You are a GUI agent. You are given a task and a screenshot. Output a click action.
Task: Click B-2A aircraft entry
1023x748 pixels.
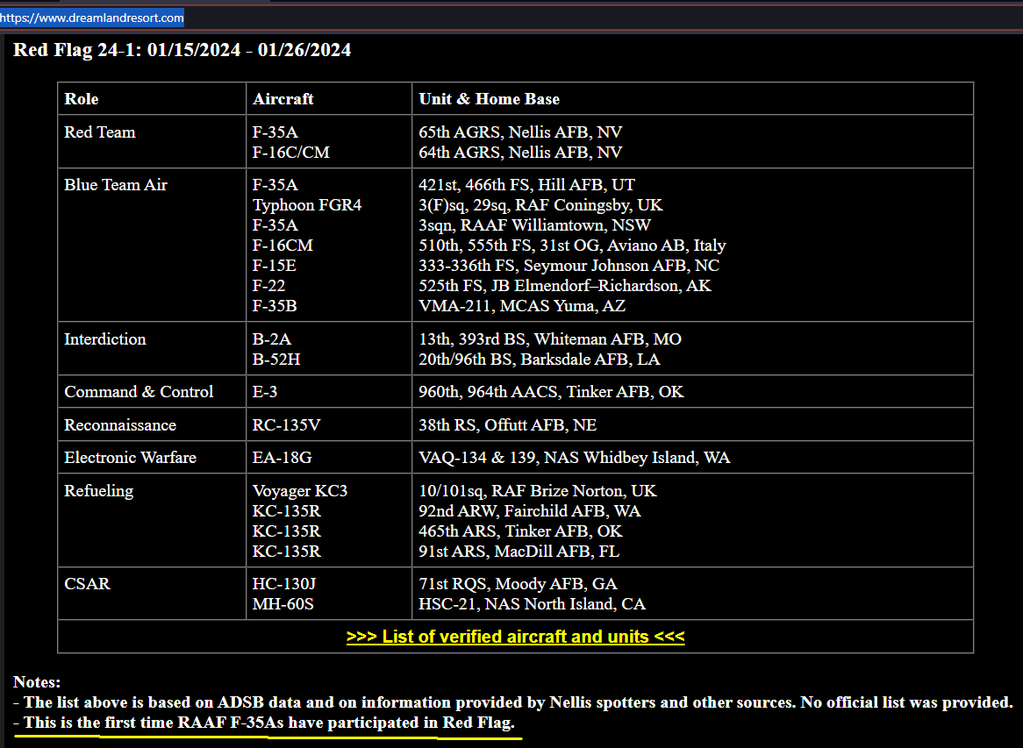272,339
